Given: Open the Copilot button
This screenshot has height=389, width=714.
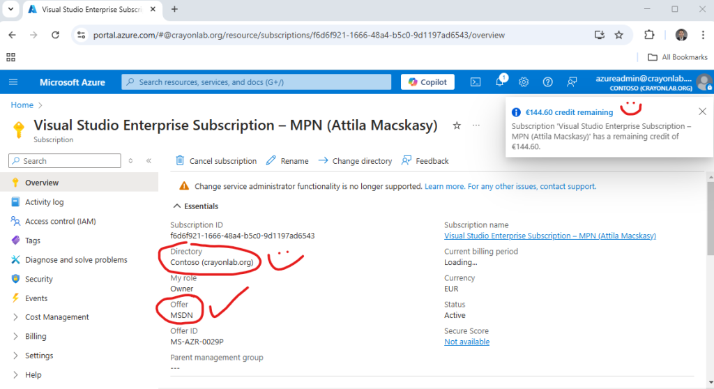Looking at the screenshot, I should 427,82.
